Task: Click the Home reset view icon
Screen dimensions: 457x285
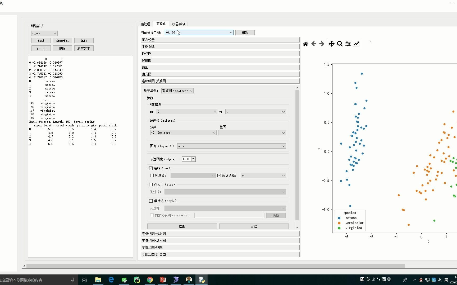Action: coord(305,44)
